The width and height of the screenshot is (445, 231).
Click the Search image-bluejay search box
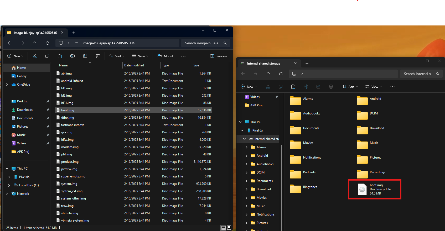(202, 43)
